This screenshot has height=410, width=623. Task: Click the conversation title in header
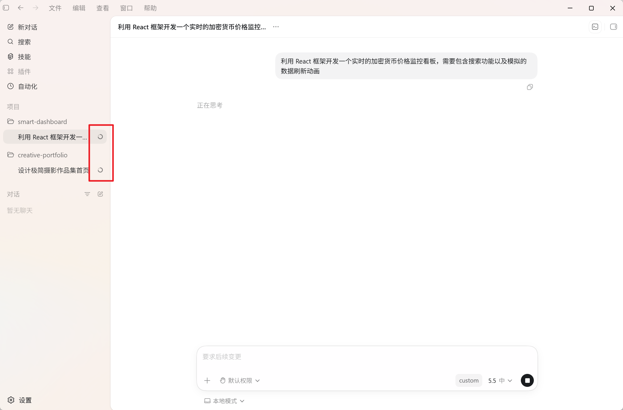click(192, 27)
